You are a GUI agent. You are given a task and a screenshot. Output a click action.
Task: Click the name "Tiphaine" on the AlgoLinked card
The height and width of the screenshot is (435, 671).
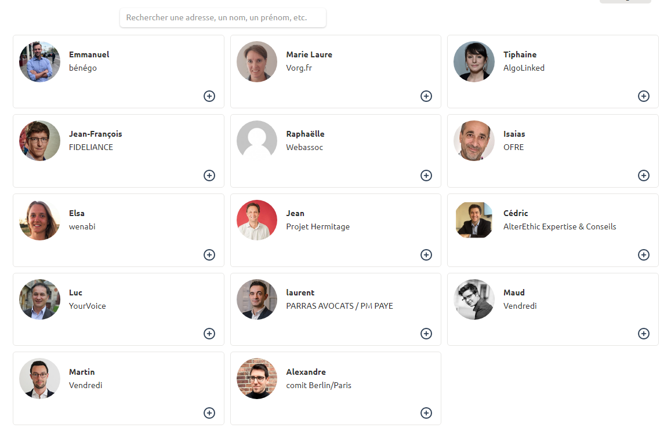coord(520,54)
